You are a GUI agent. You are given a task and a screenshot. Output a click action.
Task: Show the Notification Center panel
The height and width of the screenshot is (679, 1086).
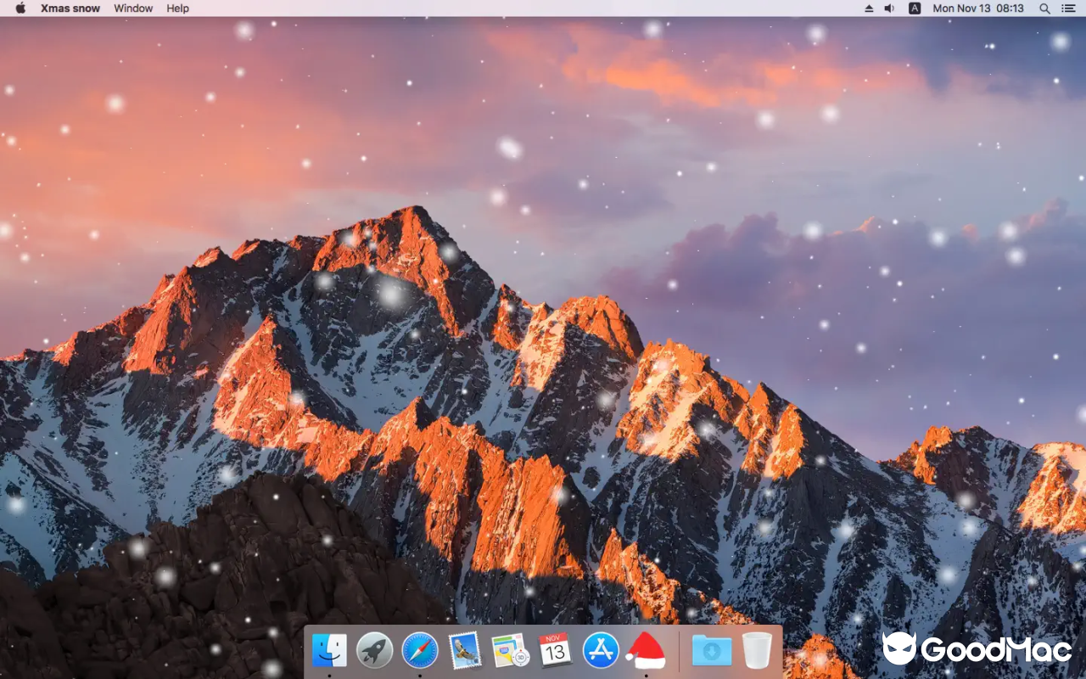tap(1067, 8)
